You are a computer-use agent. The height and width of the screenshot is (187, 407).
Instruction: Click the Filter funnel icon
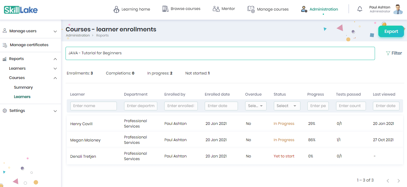(388, 53)
